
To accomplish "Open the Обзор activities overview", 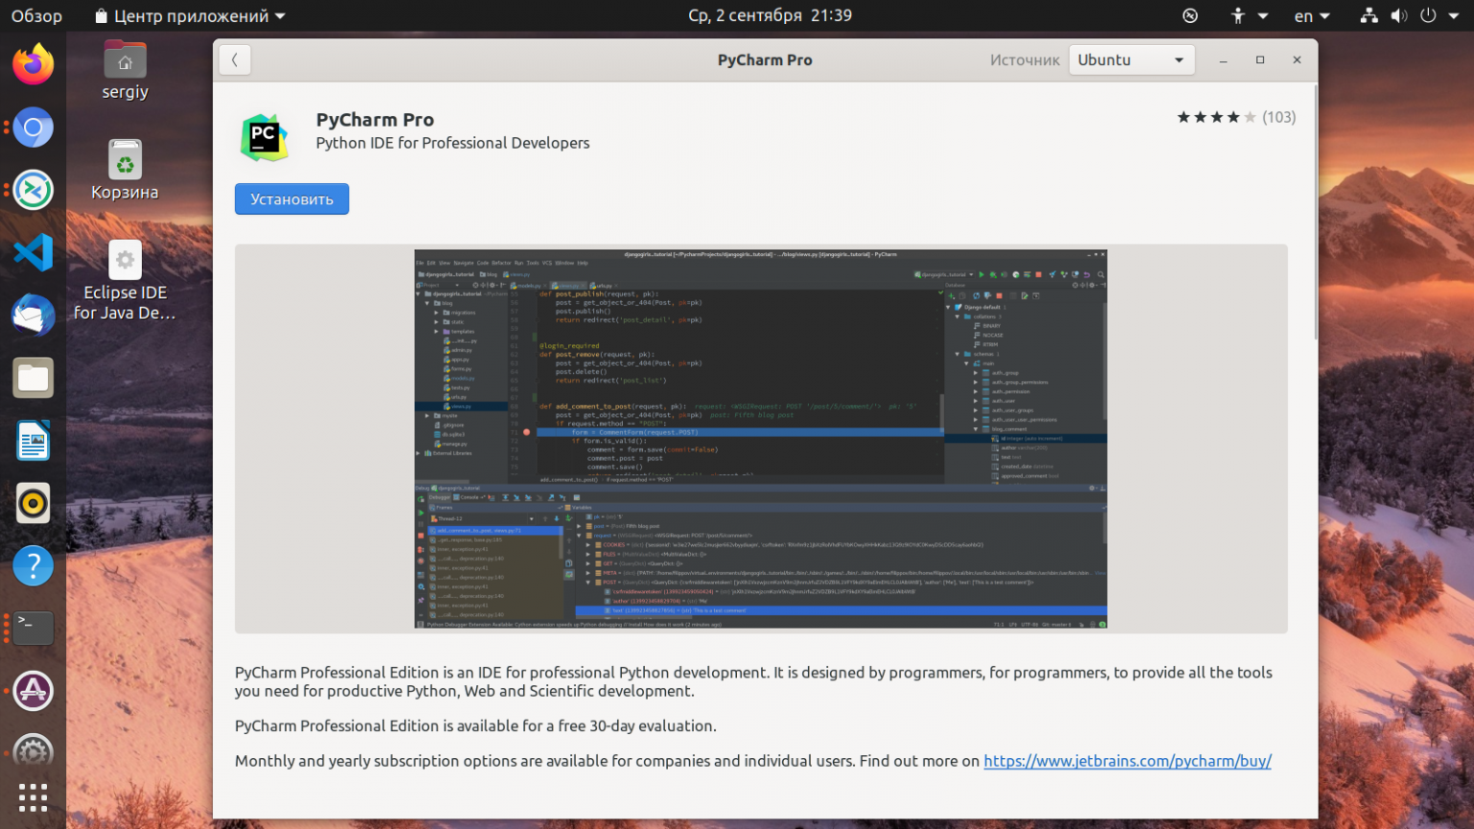I will coord(36,16).
